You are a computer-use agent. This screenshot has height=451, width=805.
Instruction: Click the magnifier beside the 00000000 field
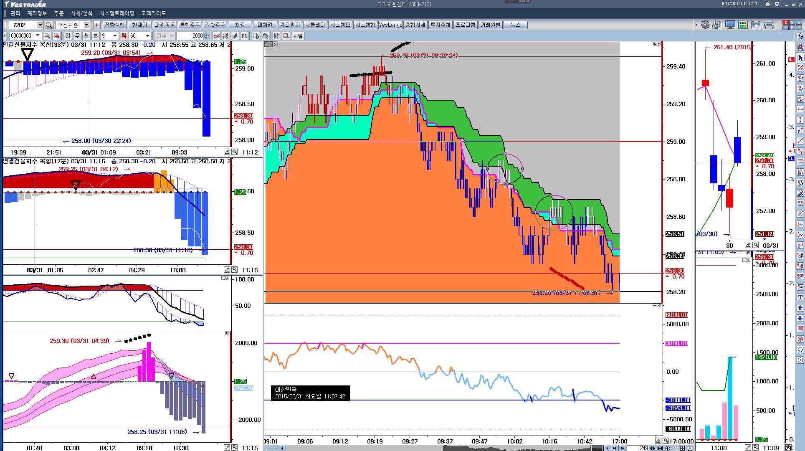coord(47,36)
